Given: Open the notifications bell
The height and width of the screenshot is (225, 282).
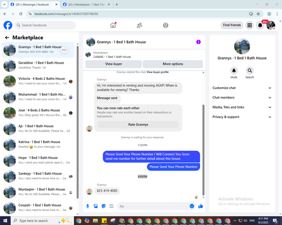Looking at the screenshot, I should click(260, 25).
